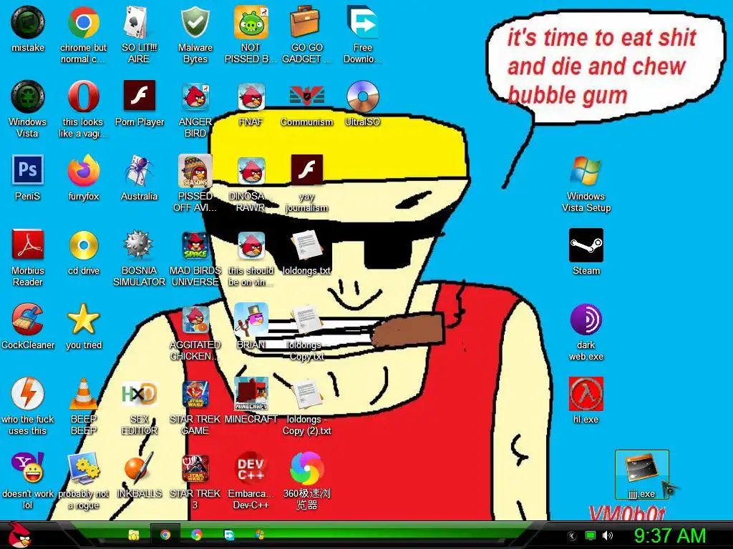Click the blue arrow taskbar icon
This screenshot has height=549, width=733.
pyautogui.click(x=228, y=535)
